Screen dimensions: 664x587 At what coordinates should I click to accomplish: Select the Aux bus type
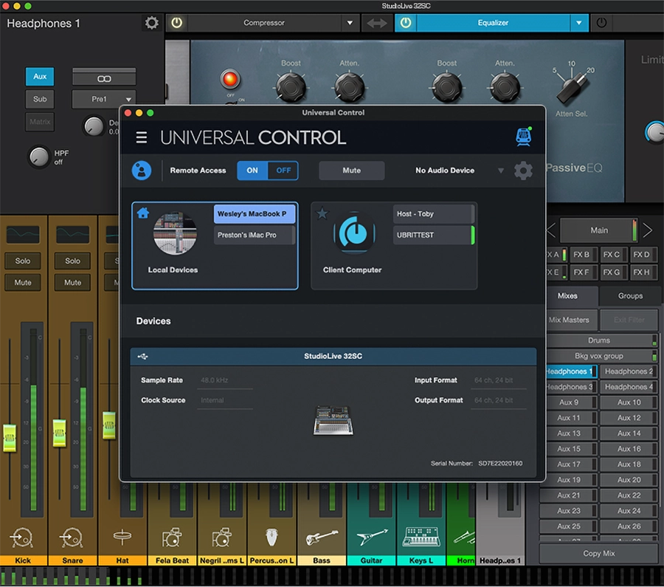coord(40,77)
